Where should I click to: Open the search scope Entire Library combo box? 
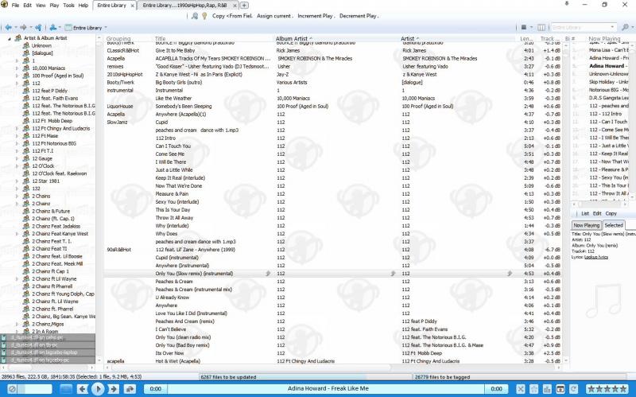pyautogui.click(x=584, y=27)
